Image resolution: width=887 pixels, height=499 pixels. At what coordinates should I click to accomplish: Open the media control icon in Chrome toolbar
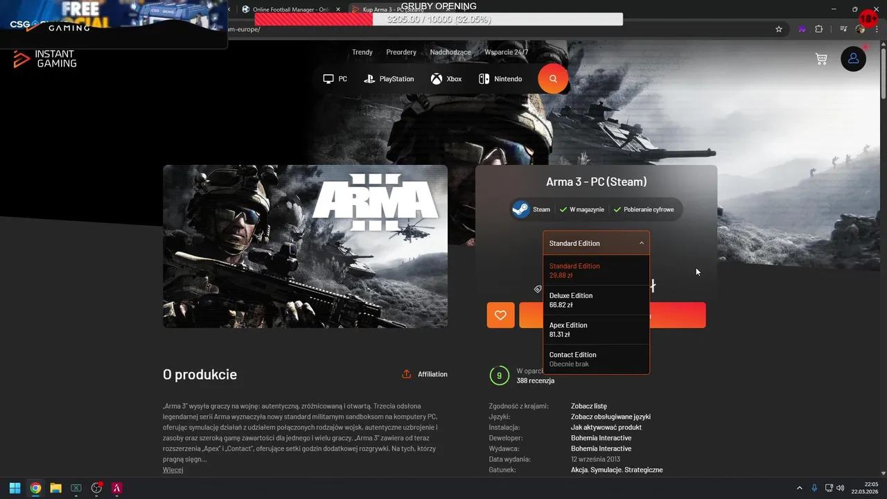(843, 29)
